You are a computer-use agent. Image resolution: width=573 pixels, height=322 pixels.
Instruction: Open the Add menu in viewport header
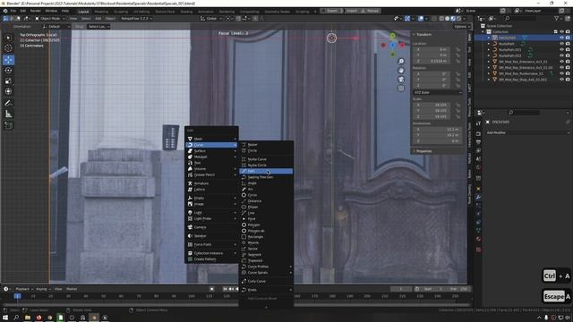[98, 18]
